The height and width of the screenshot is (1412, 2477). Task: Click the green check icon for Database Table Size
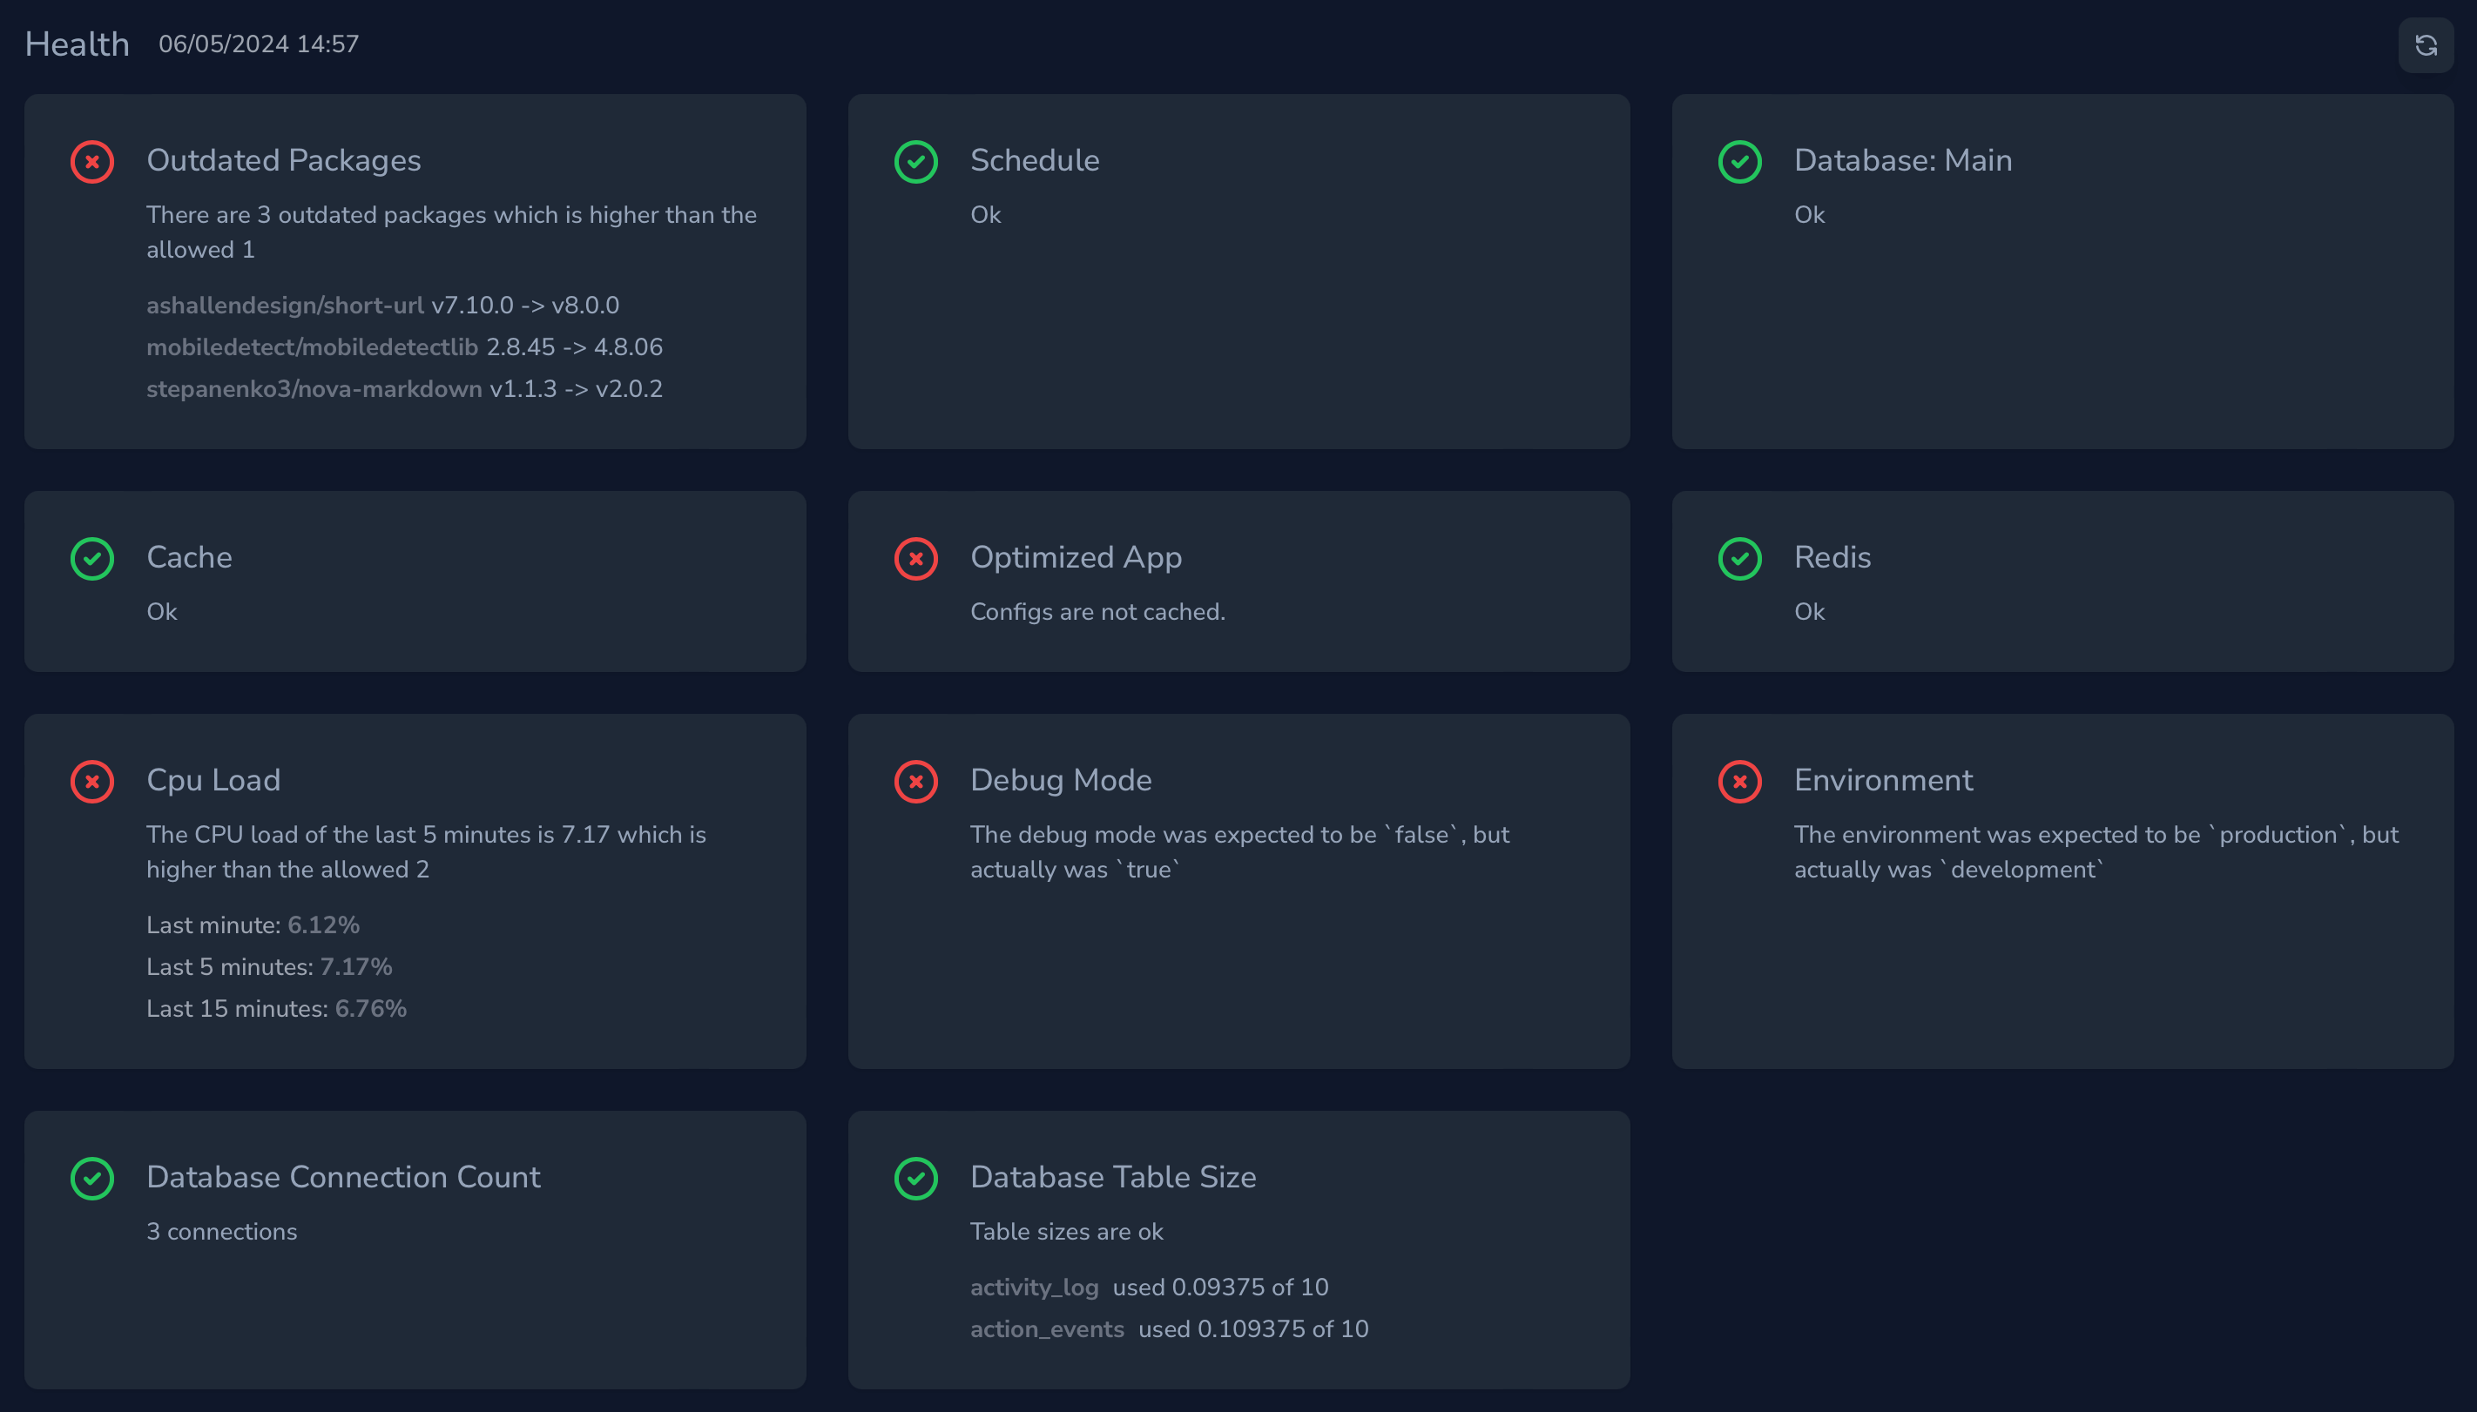pos(916,1179)
